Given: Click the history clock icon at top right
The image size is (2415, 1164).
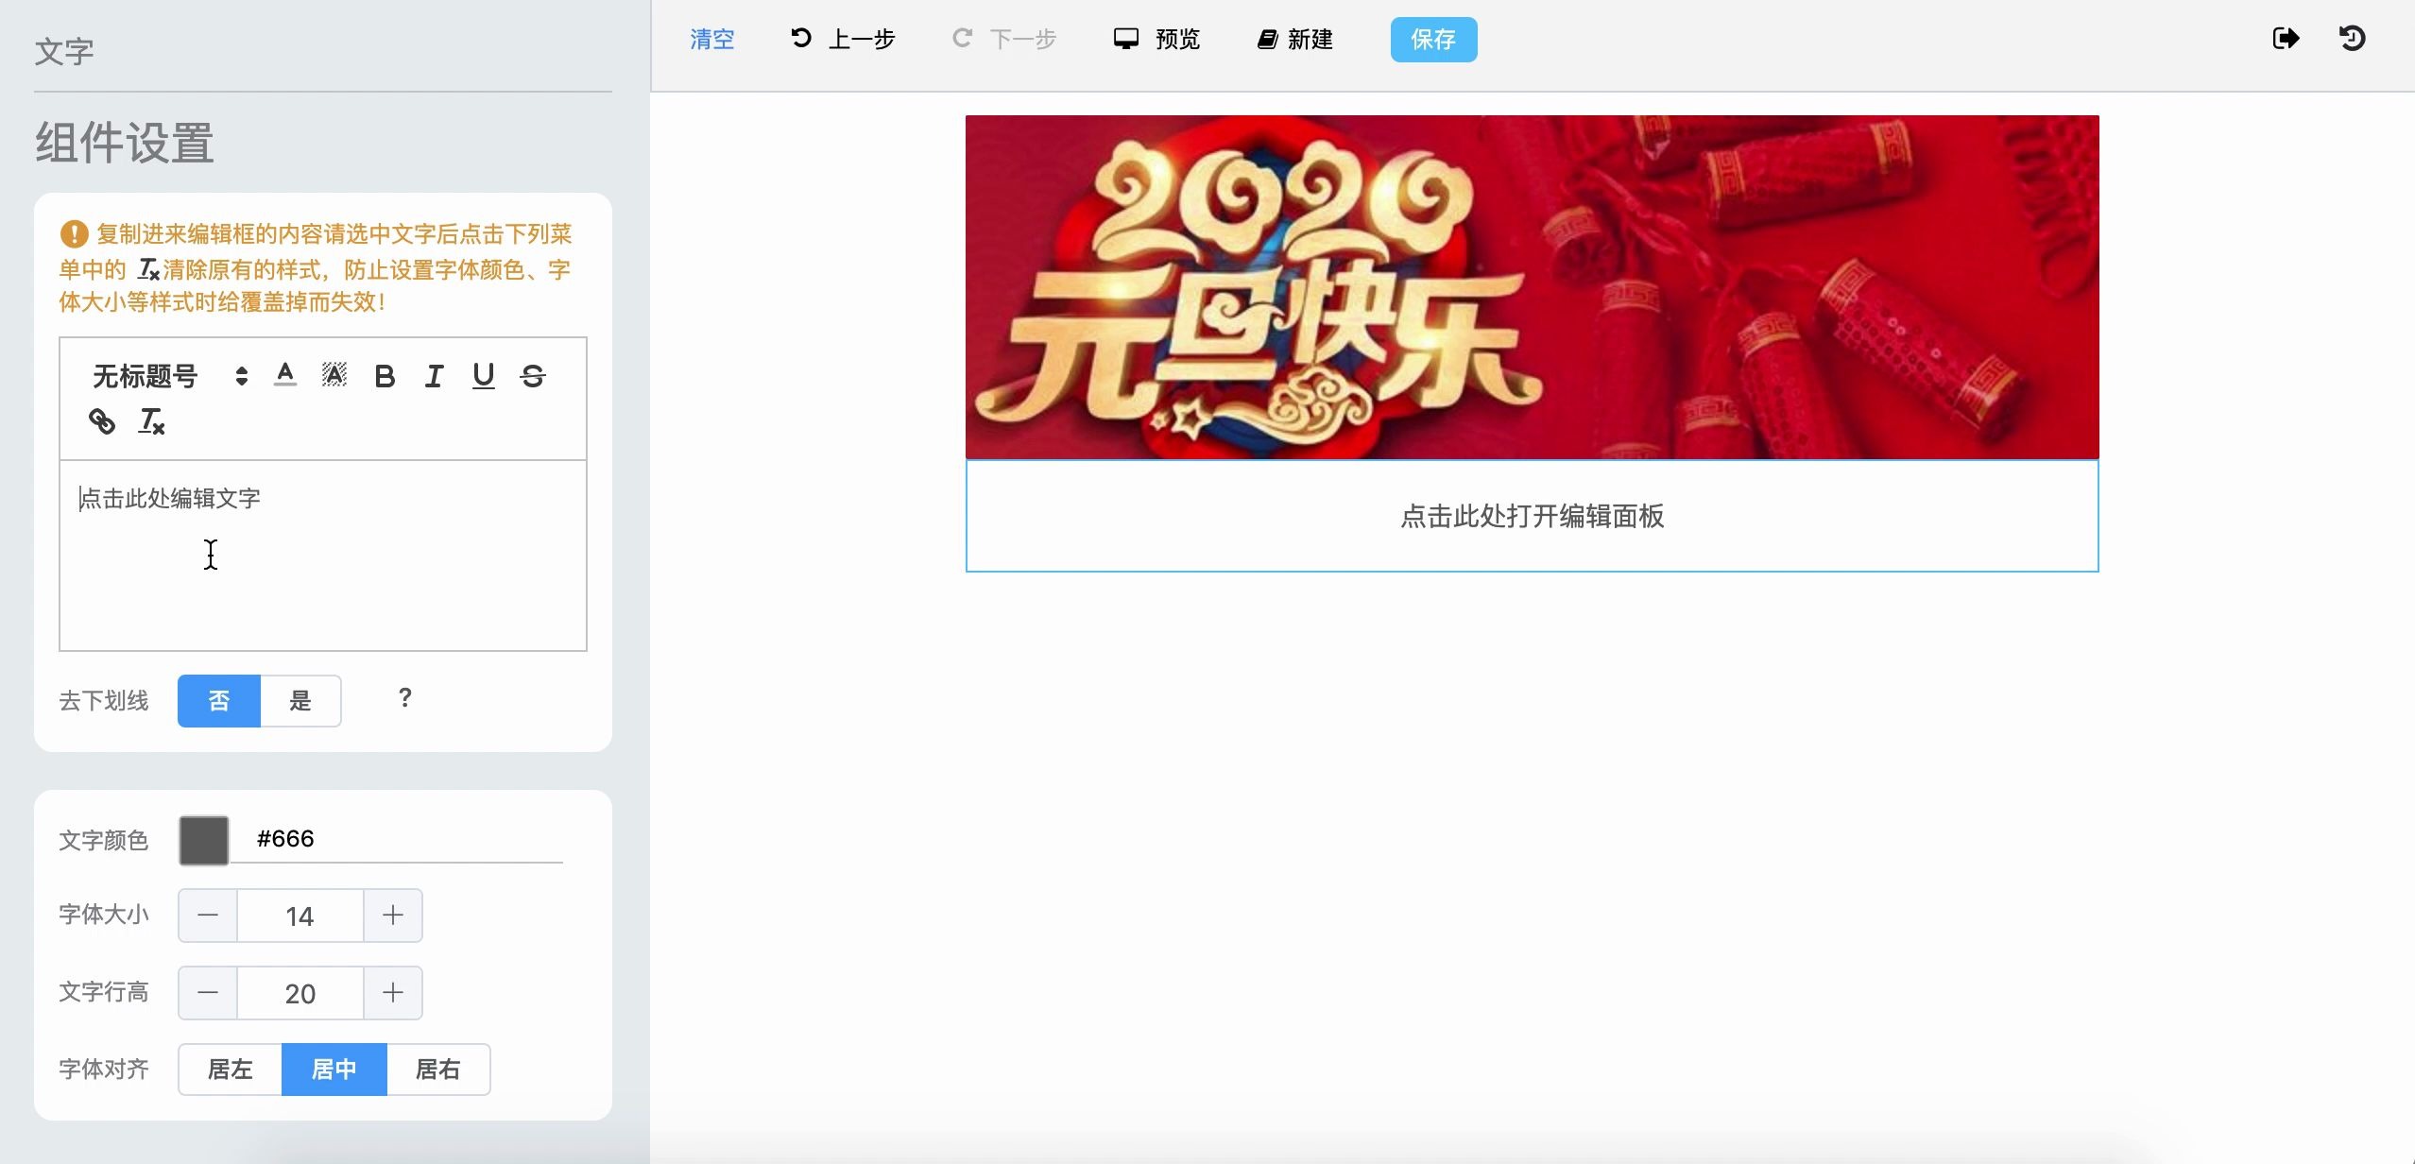Looking at the screenshot, I should click(2352, 39).
